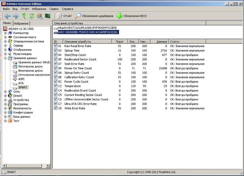Screen dimensions: 244x176
Task: Click the AIDA64 v2.30.1900 root icon
Action: pyautogui.click(x=5, y=29)
